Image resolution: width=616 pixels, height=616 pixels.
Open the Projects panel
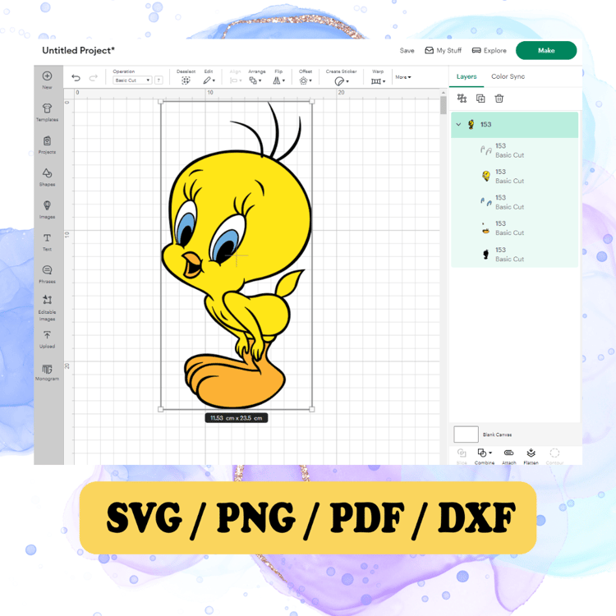47,145
